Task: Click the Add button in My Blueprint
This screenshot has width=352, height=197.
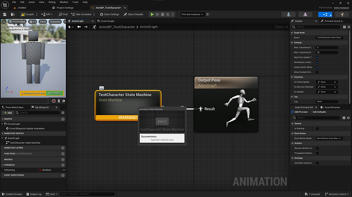Action: click(x=8, y=113)
